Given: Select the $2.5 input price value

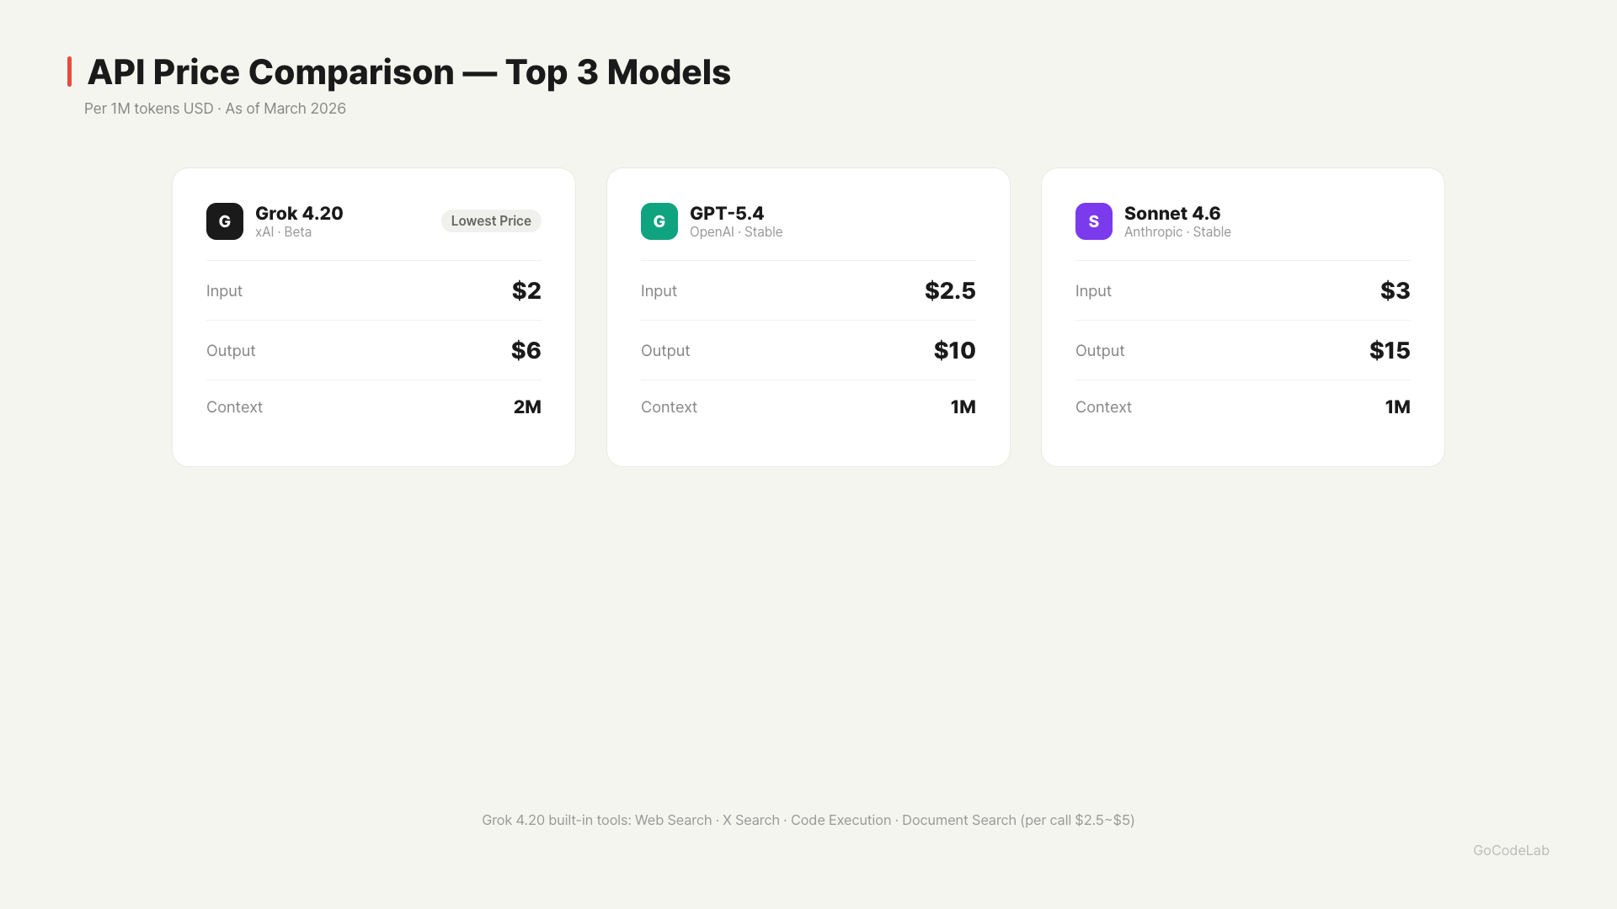Looking at the screenshot, I should click(950, 291).
